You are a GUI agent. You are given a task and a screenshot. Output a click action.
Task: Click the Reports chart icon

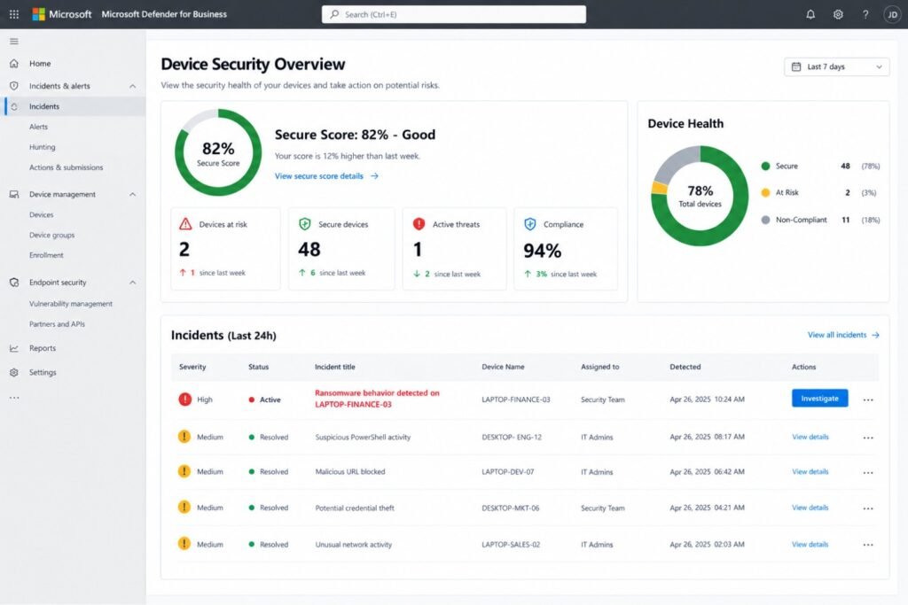coord(14,348)
